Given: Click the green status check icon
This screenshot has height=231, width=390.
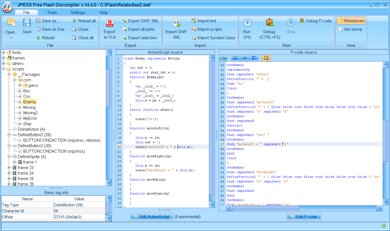Looking at the screenshot, I should (x=384, y=226).
